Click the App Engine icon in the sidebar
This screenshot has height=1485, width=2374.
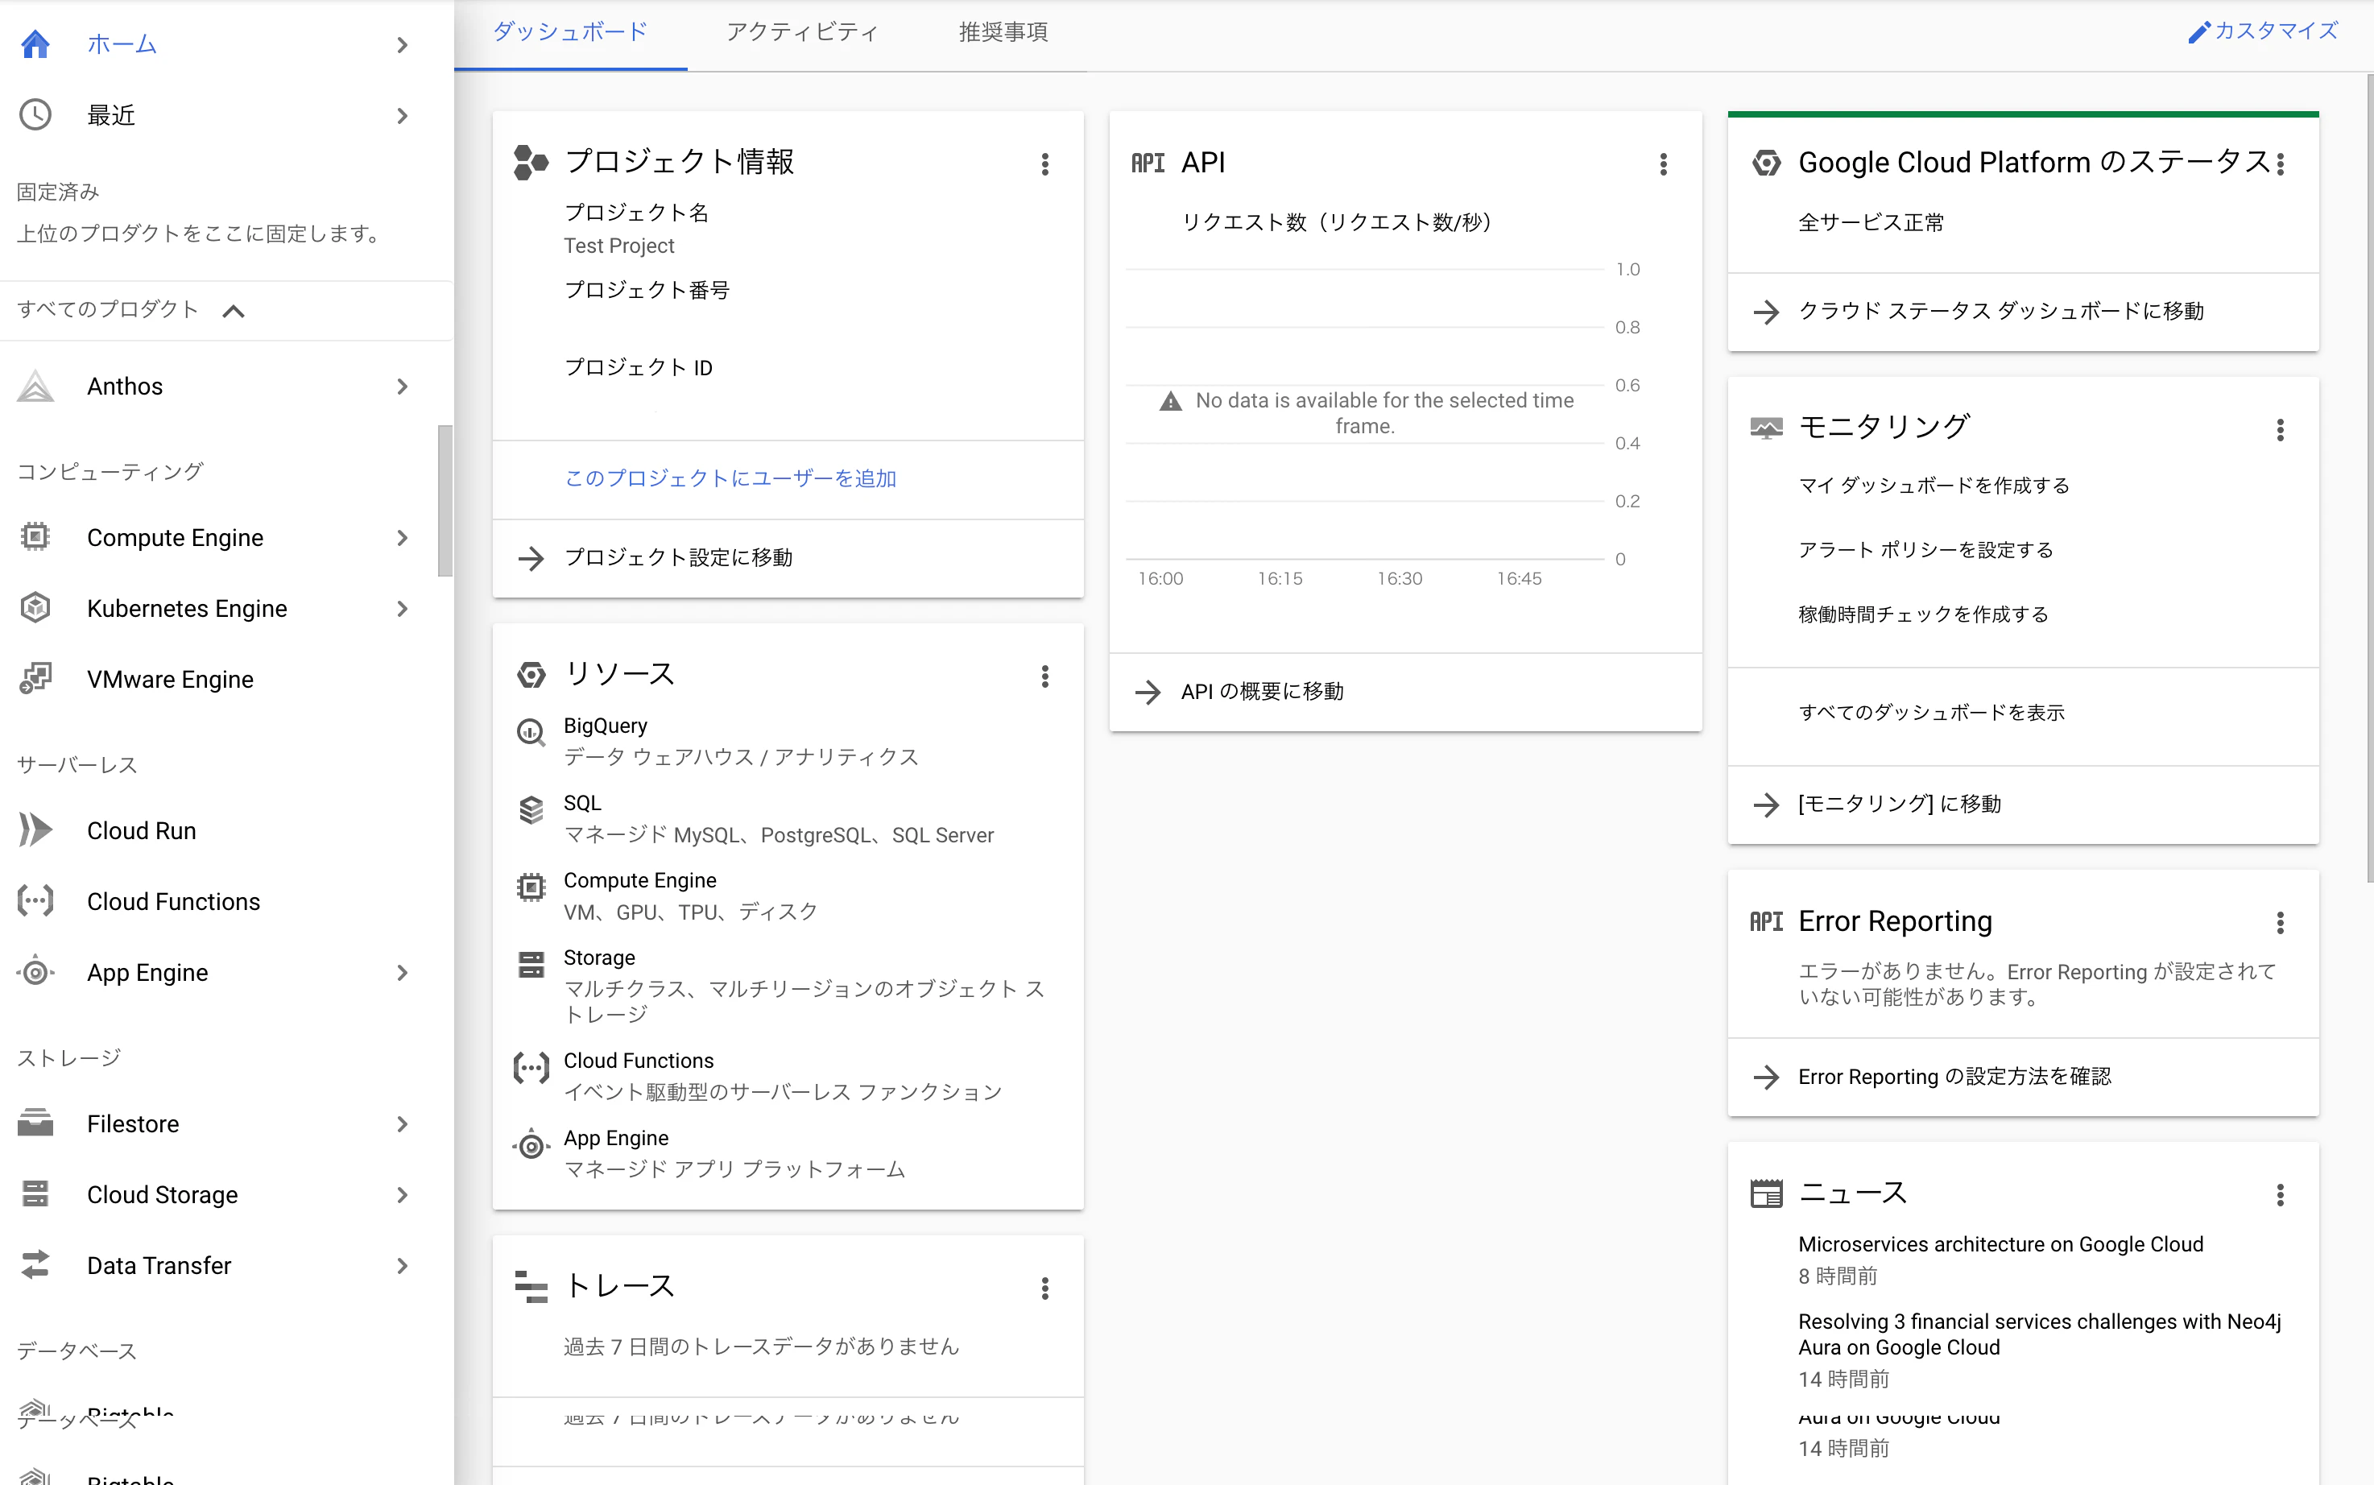[35, 972]
